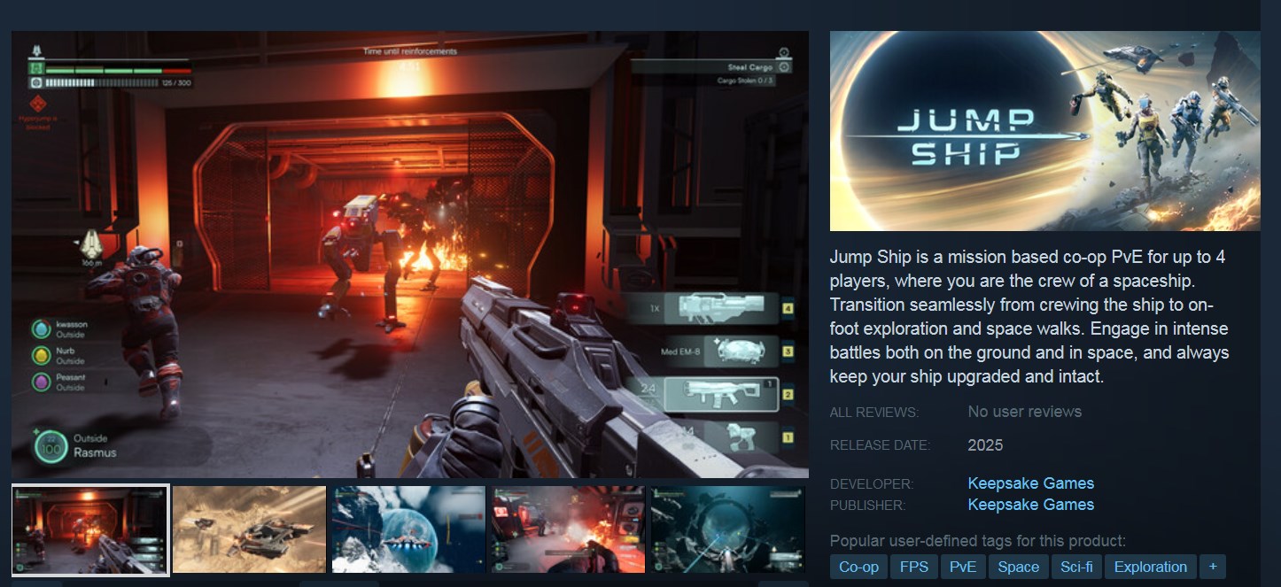Open the Keepsake Games developer link
The image size is (1281, 587).
pos(1030,483)
